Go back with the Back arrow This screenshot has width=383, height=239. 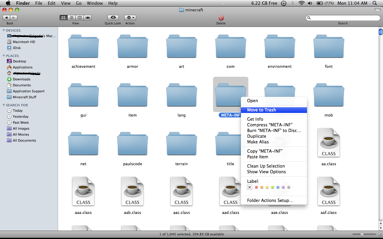(6, 18)
